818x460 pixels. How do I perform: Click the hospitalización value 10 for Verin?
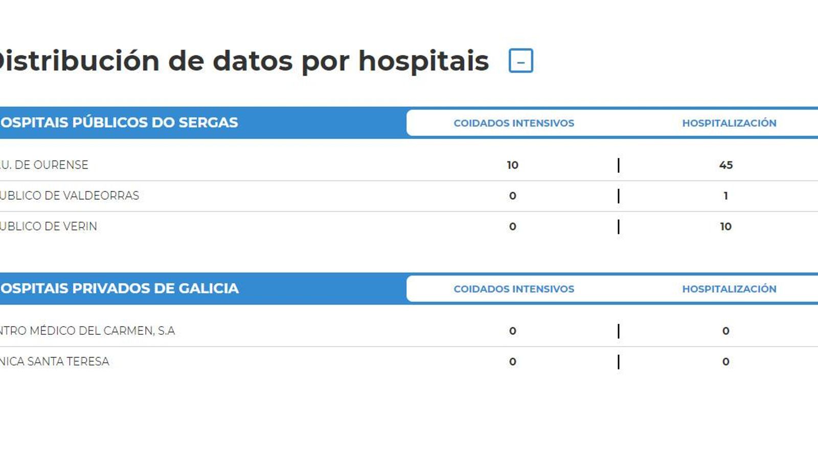pyautogui.click(x=726, y=225)
